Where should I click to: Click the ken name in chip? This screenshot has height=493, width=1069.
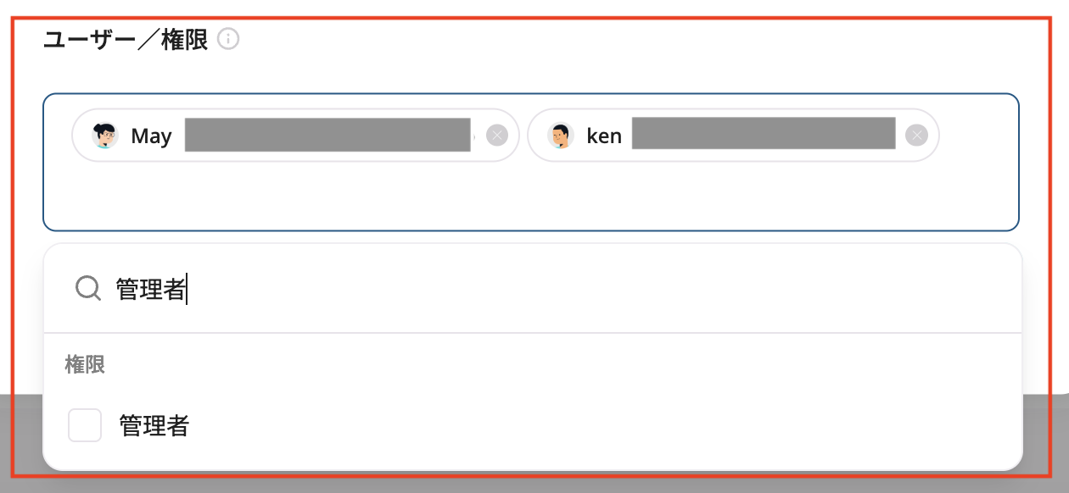604,136
